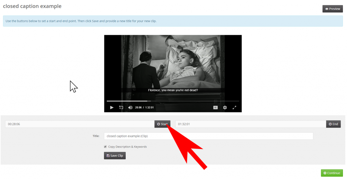
Task: Open the Preview button
Action: (x=333, y=9)
